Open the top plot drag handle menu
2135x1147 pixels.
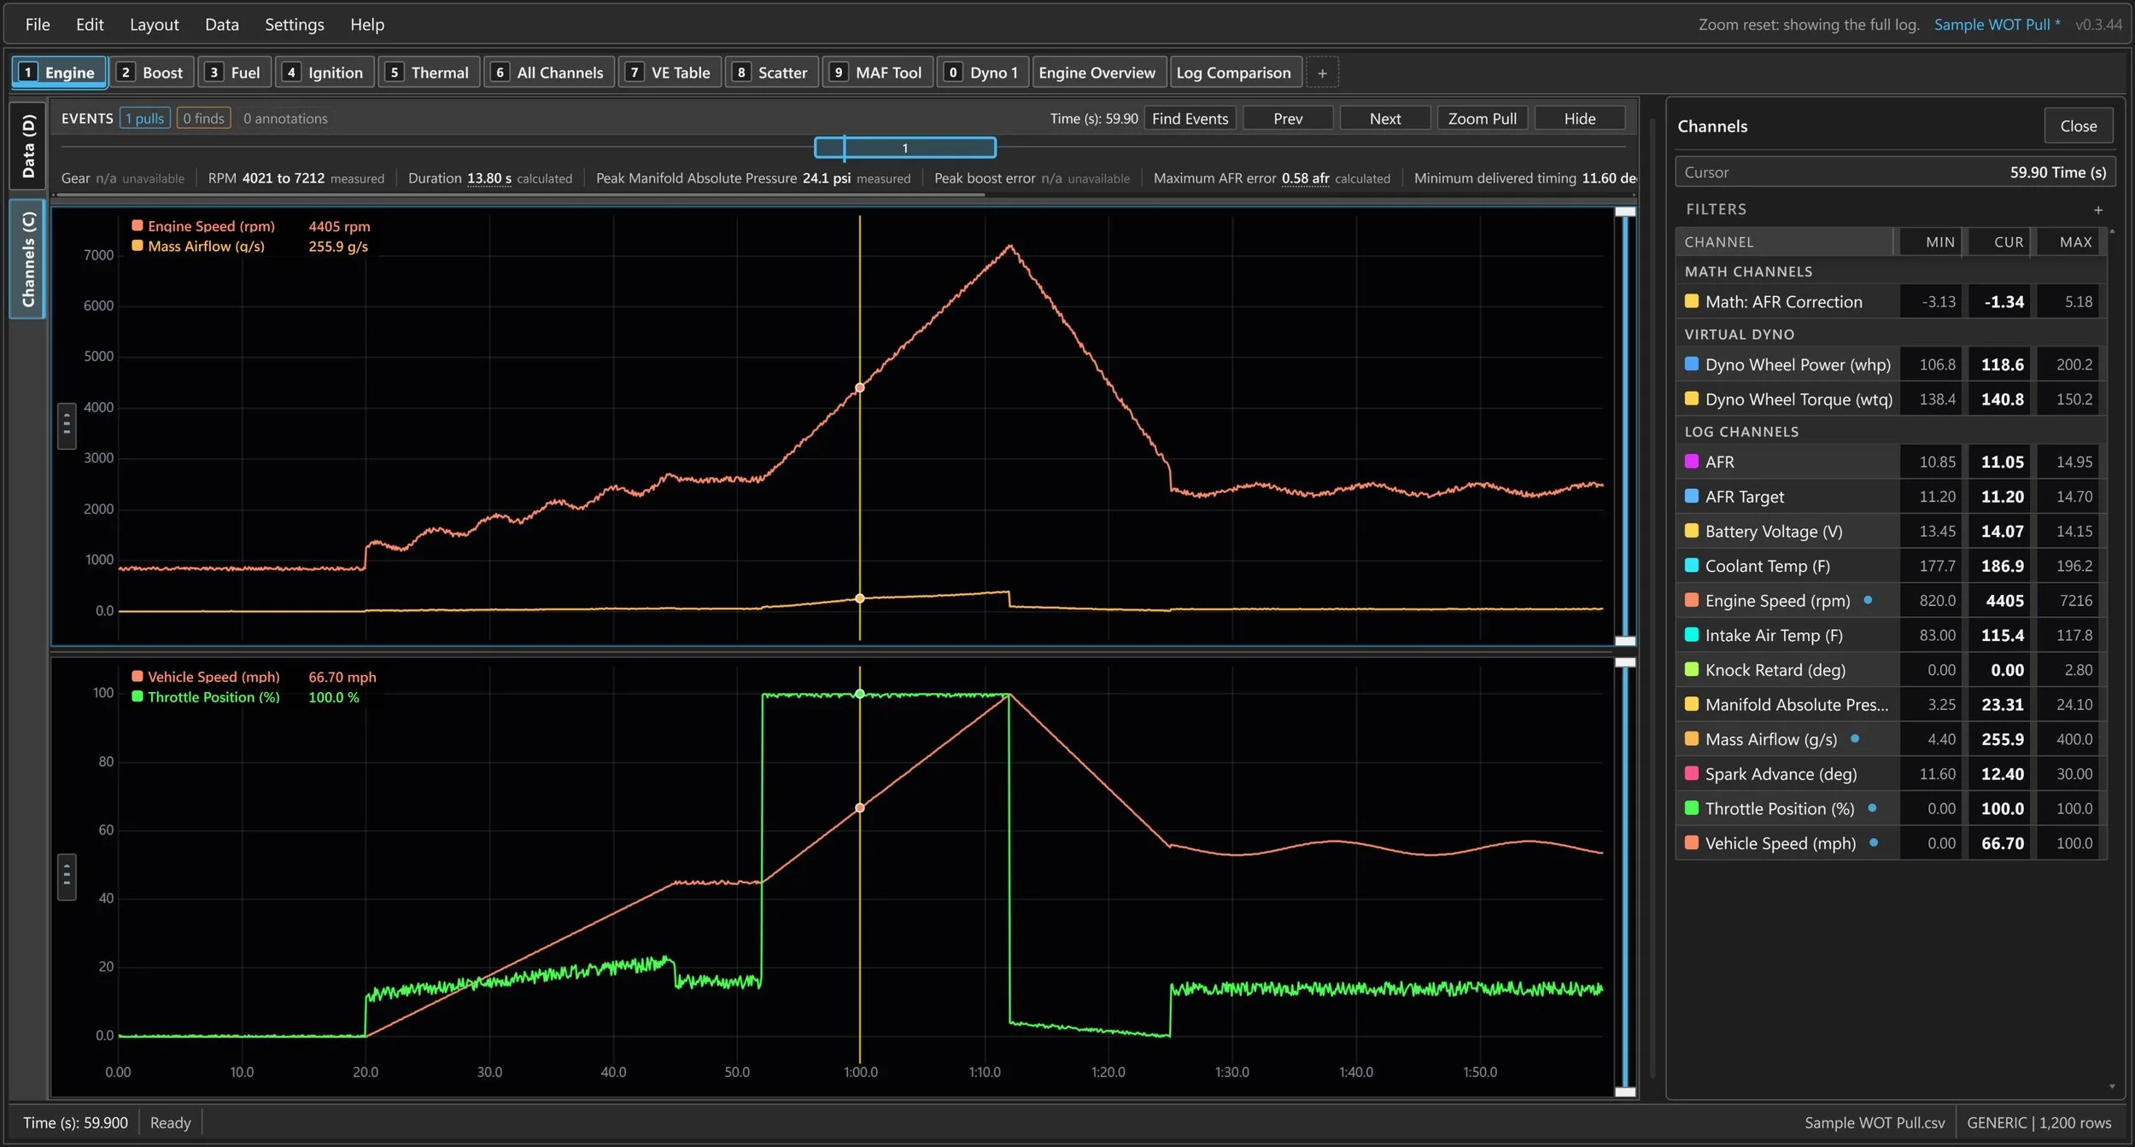coord(67,425)
